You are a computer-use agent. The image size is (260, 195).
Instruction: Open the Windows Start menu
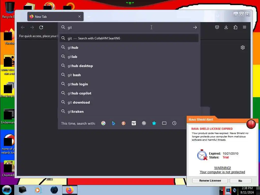tap(7, 190)
